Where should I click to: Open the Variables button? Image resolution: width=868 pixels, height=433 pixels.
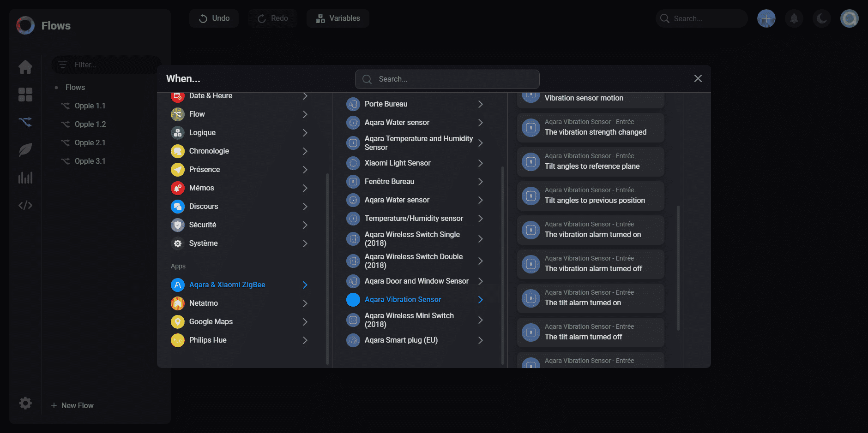338,18
